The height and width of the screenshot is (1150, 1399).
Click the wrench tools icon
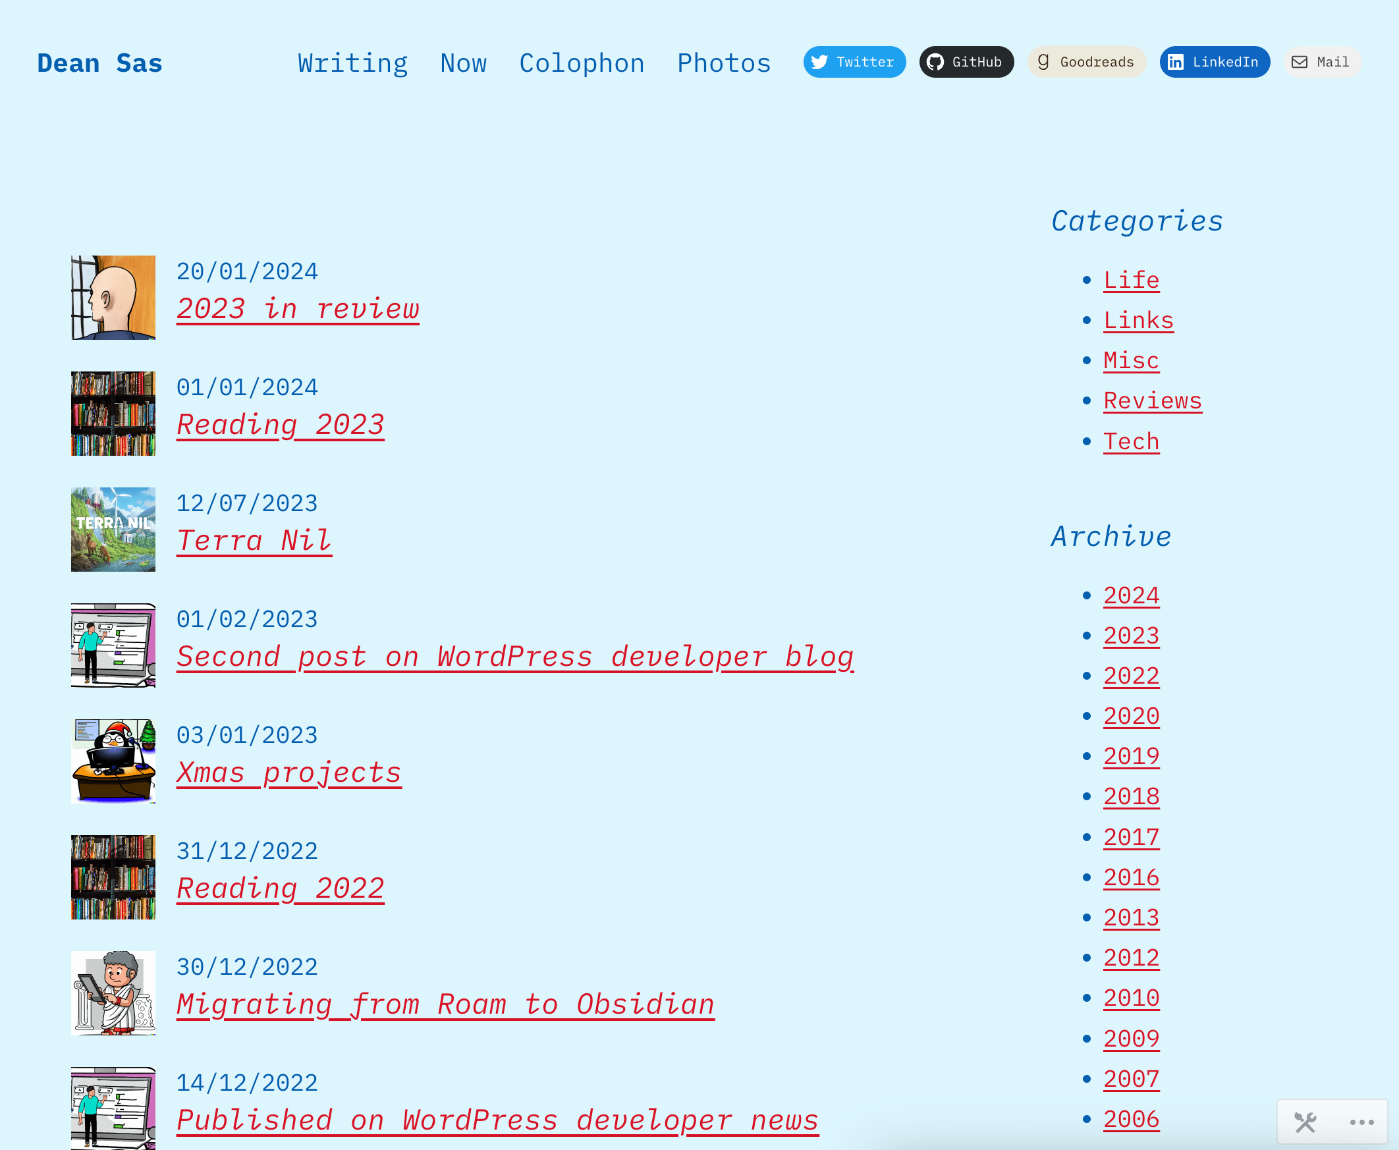(x=1305, y=1122)
